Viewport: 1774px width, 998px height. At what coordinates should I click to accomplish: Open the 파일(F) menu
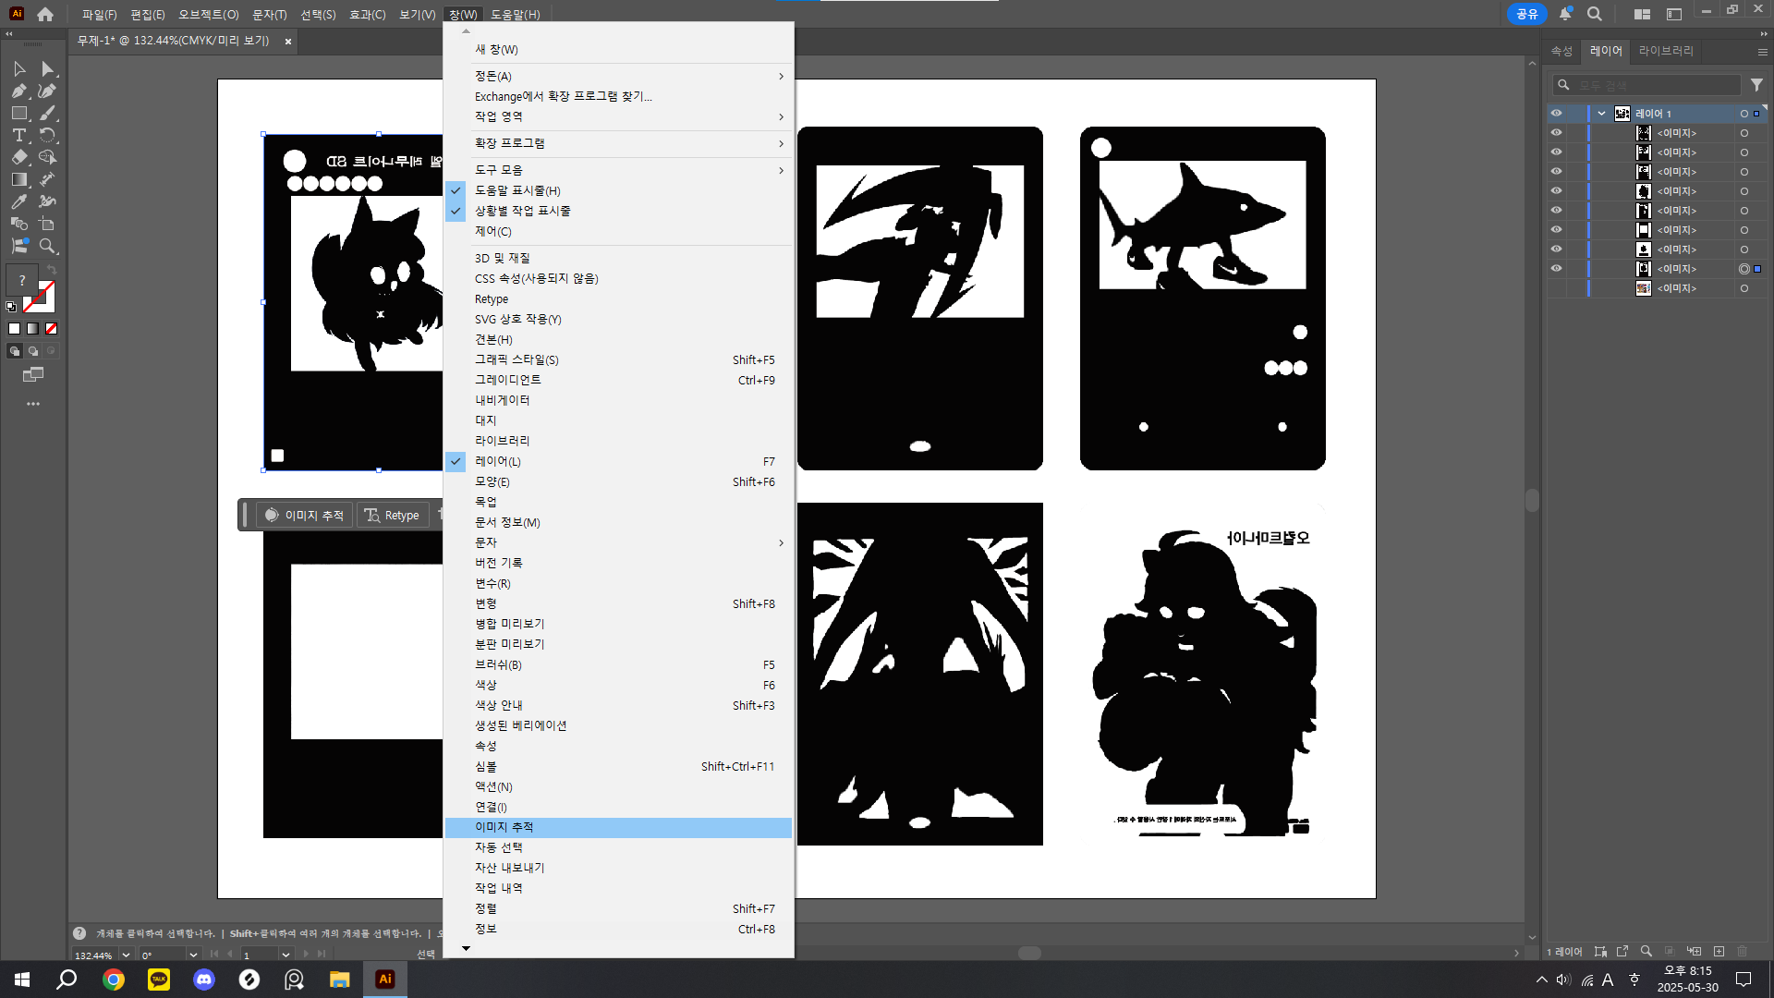(x=99, y=14)
